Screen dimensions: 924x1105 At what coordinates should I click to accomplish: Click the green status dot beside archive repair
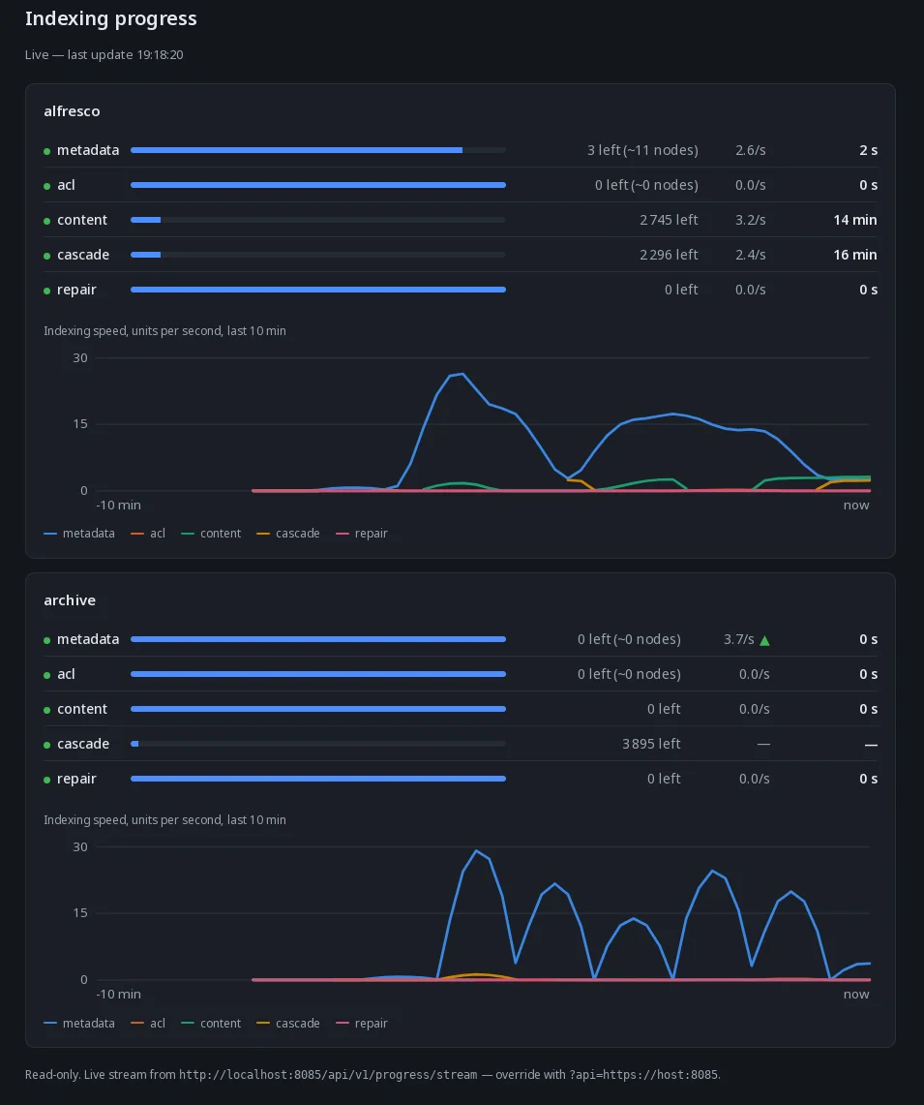pyautogui.click(x=47, y=781)
